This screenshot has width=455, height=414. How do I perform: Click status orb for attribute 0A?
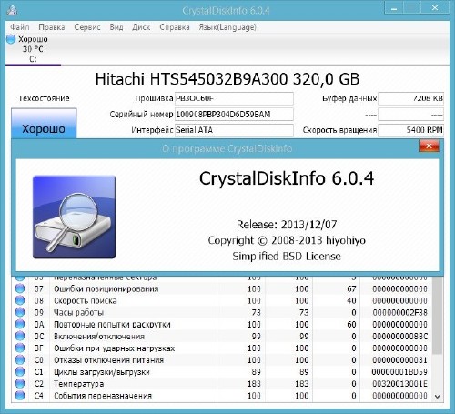pyautogui.click(x=20, y=324)
